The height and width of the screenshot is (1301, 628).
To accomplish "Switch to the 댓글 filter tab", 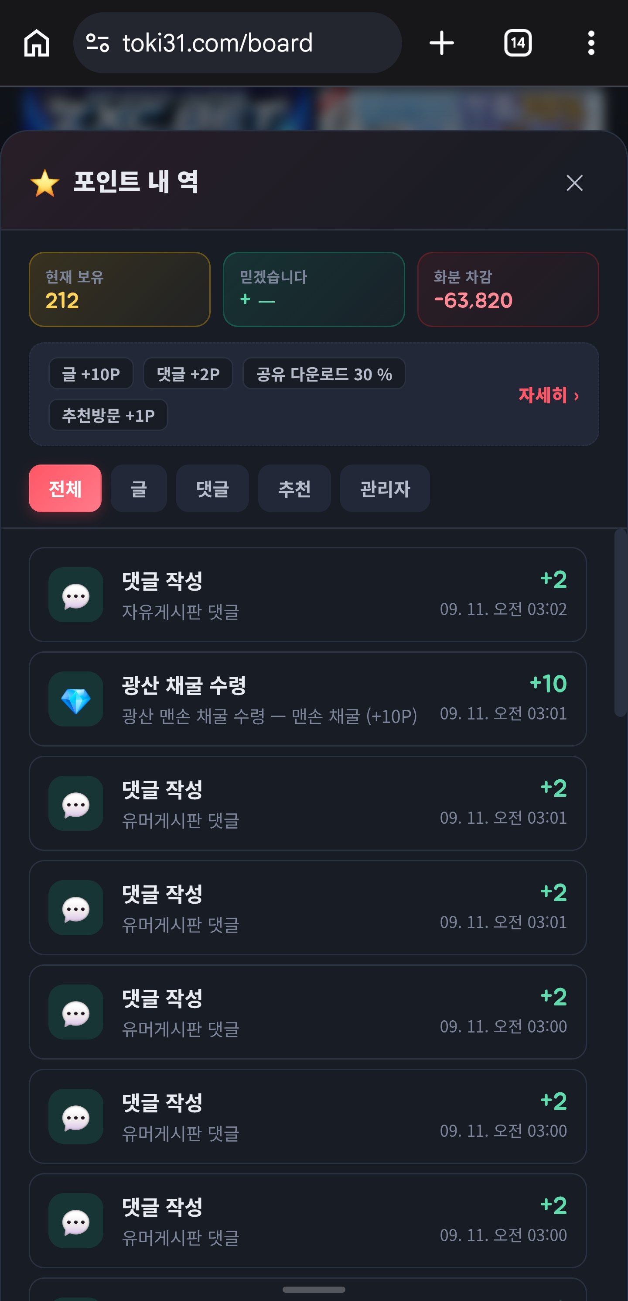I will 212,489.
